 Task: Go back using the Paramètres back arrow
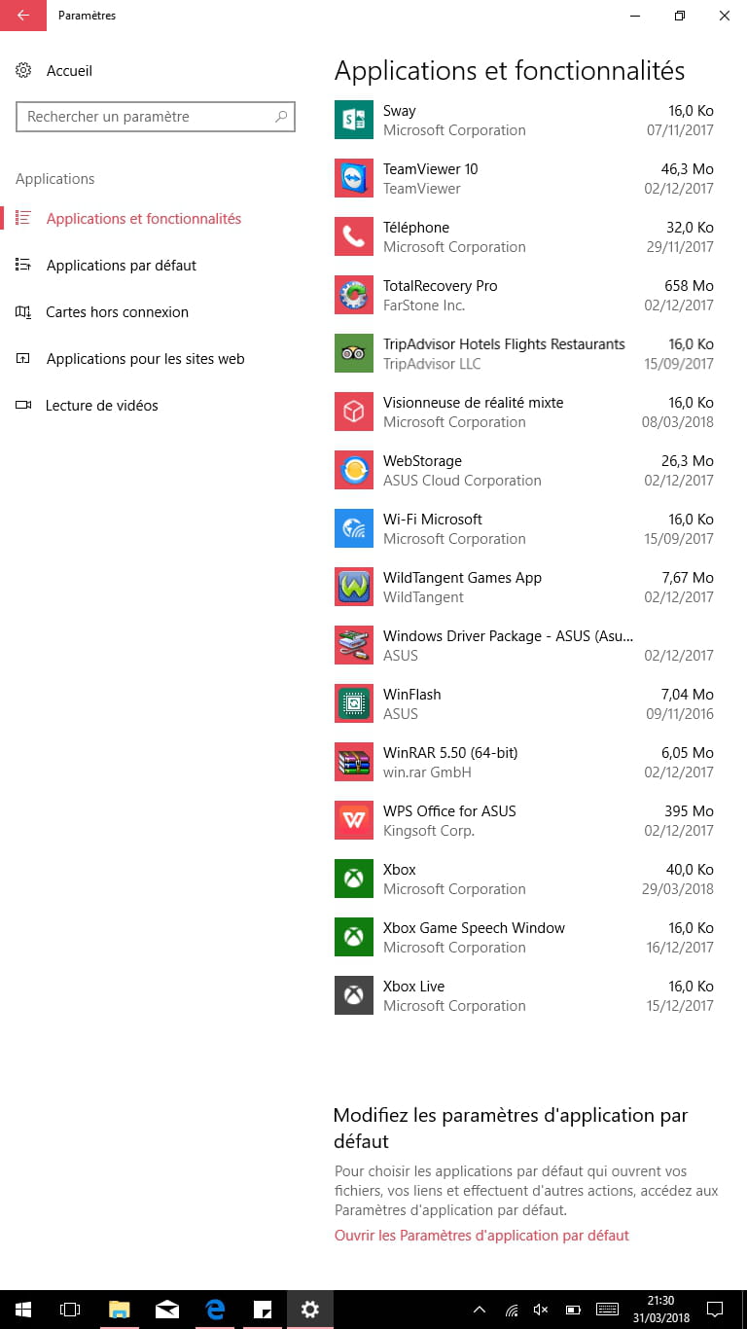click(23, 16)
